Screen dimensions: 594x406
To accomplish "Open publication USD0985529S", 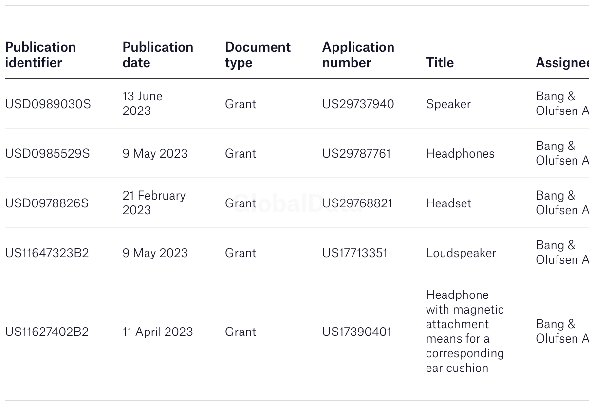I will coord(47,154).
